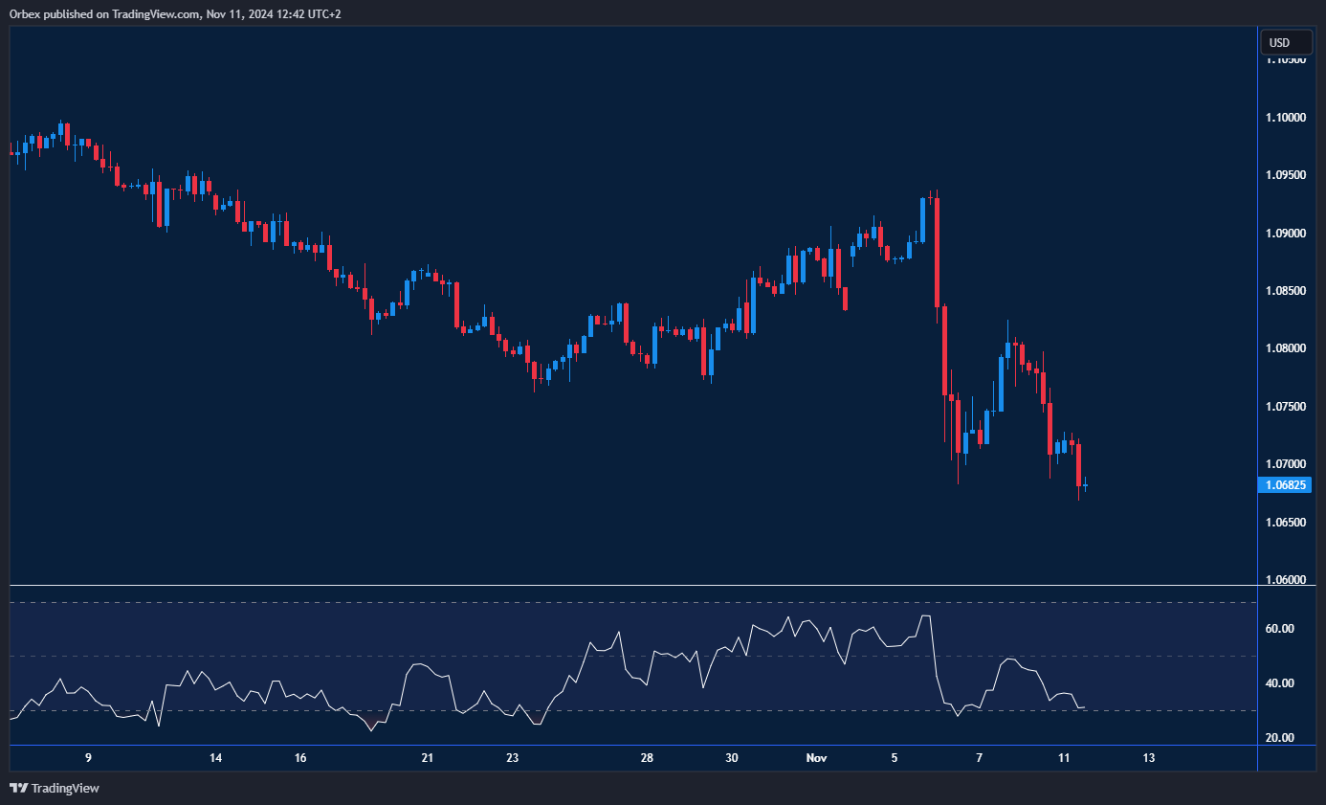This screenshot has height=805, width=1326.
Task: Select the 20.00 level on RSI scale
Action: click(x=1280, y=738)
